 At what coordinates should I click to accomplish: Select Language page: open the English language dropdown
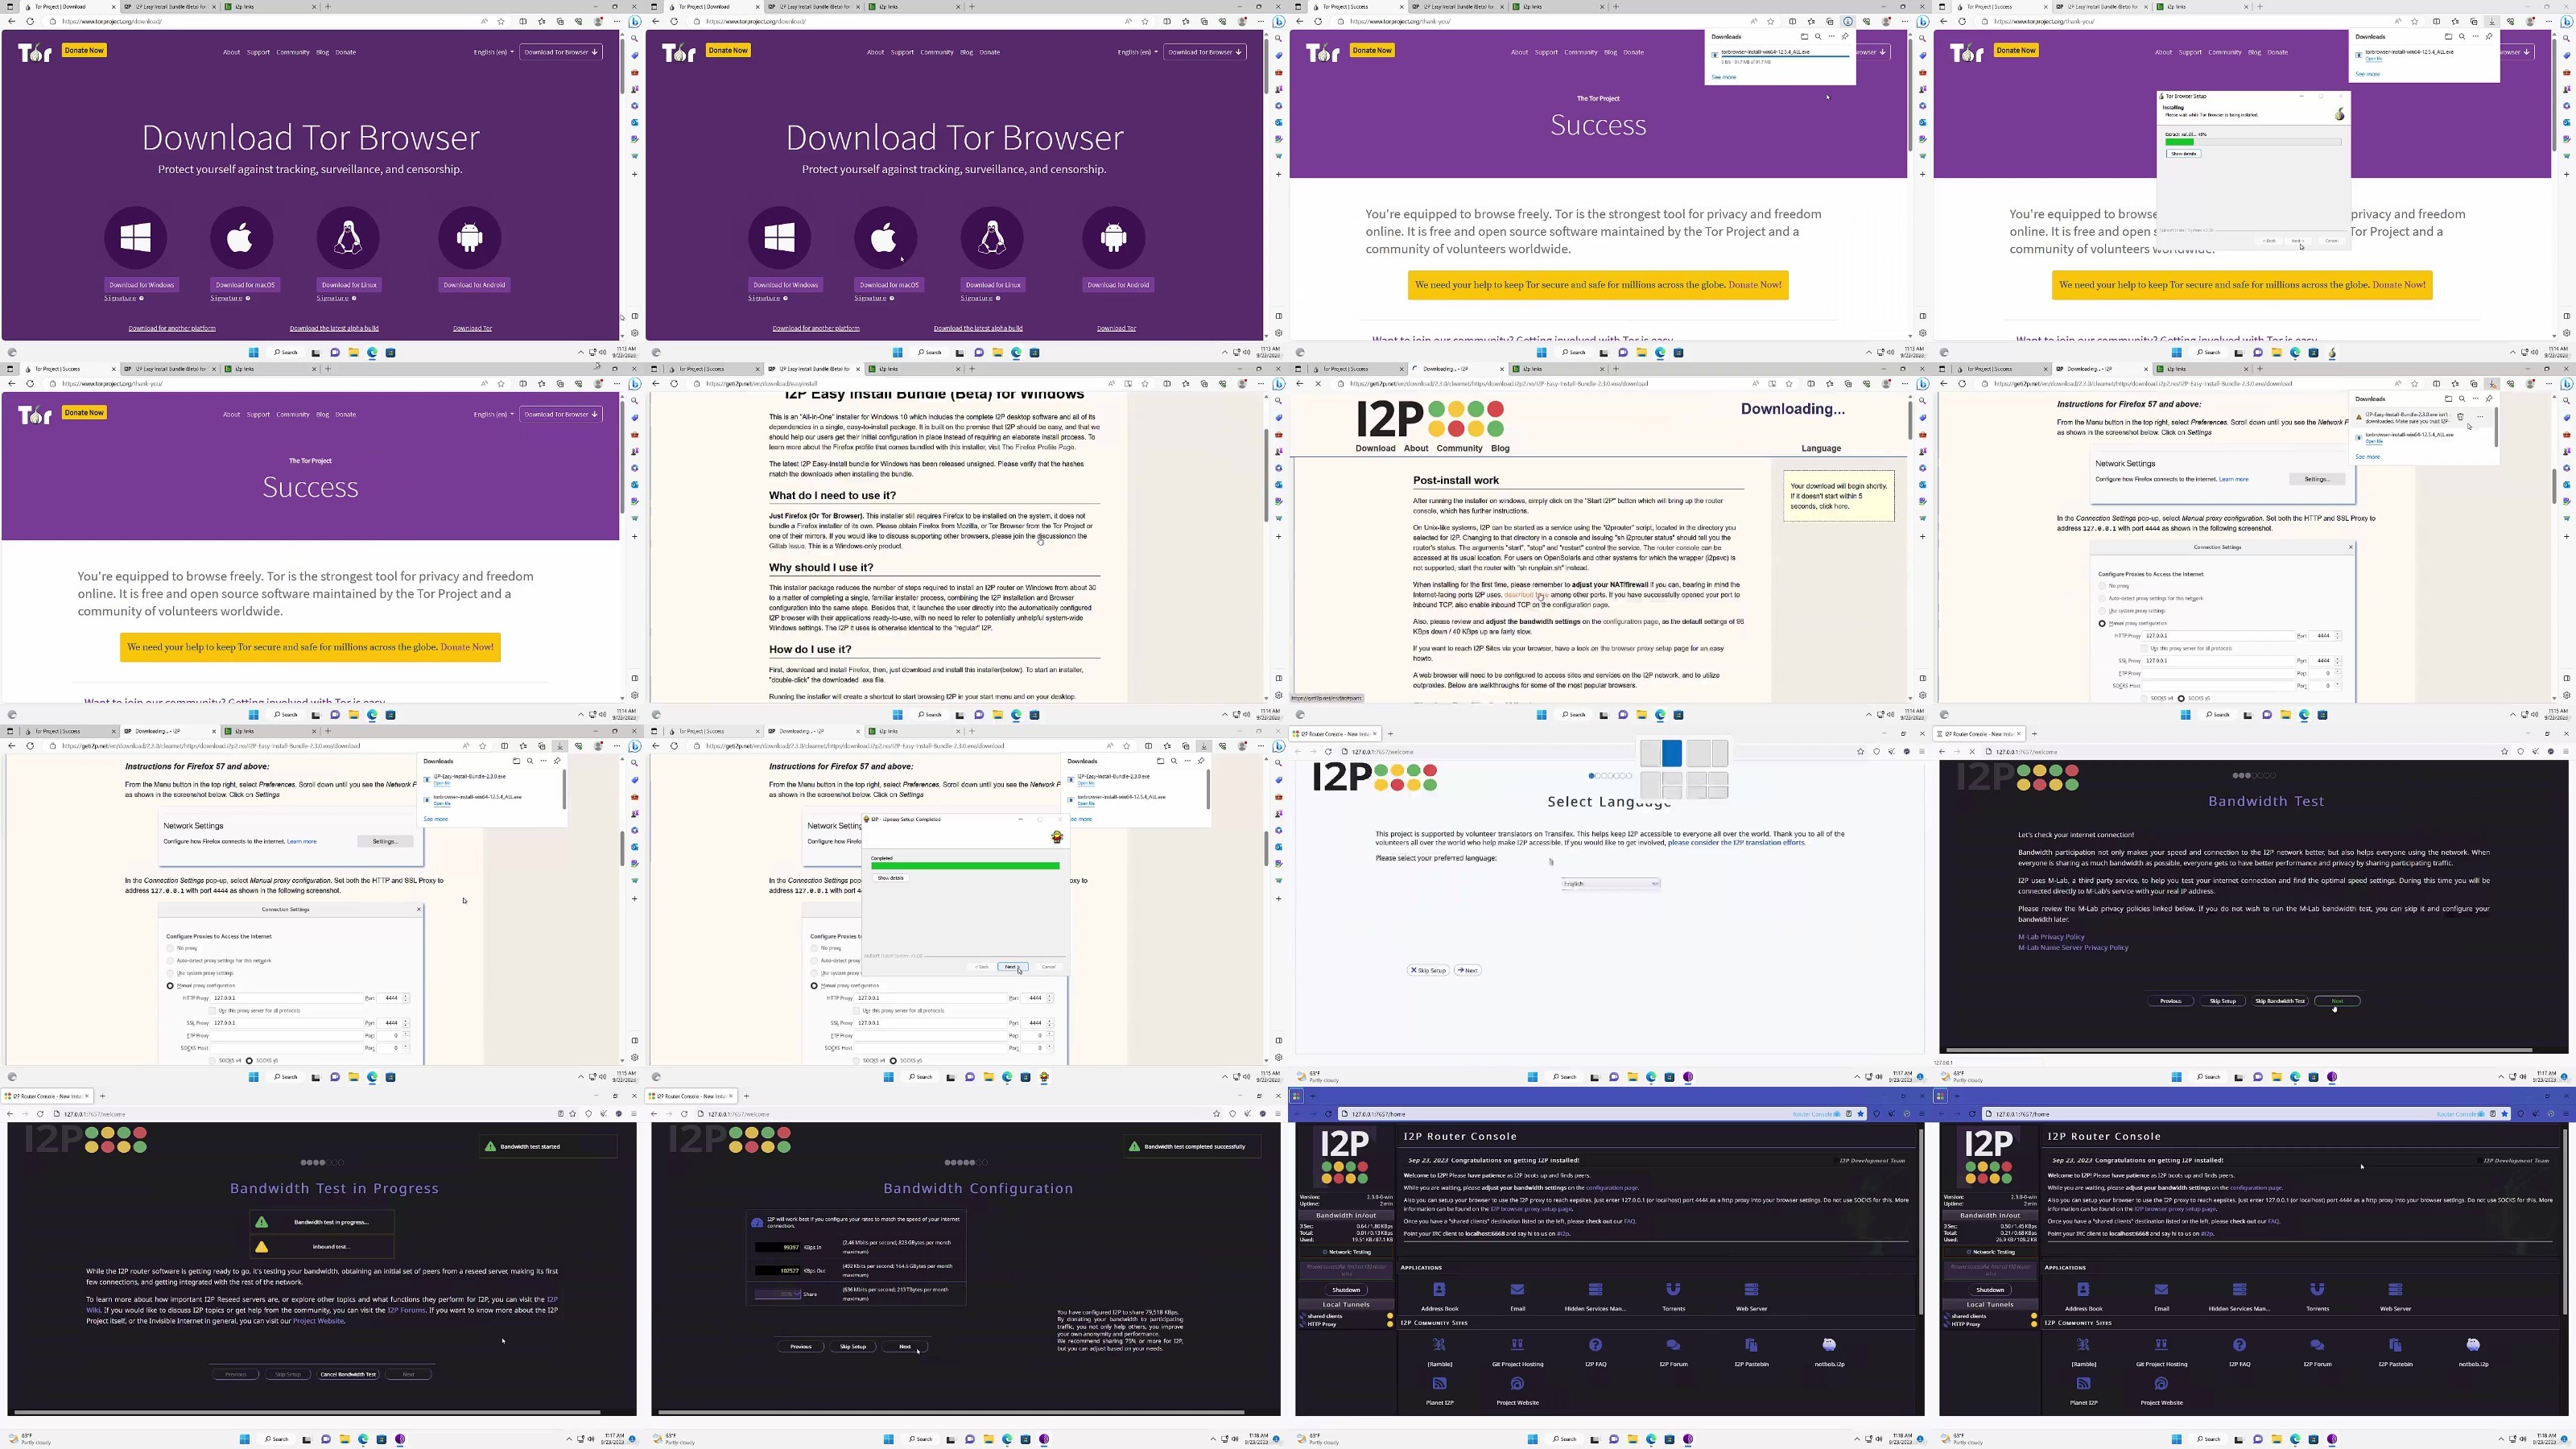tap(1610, 883)
